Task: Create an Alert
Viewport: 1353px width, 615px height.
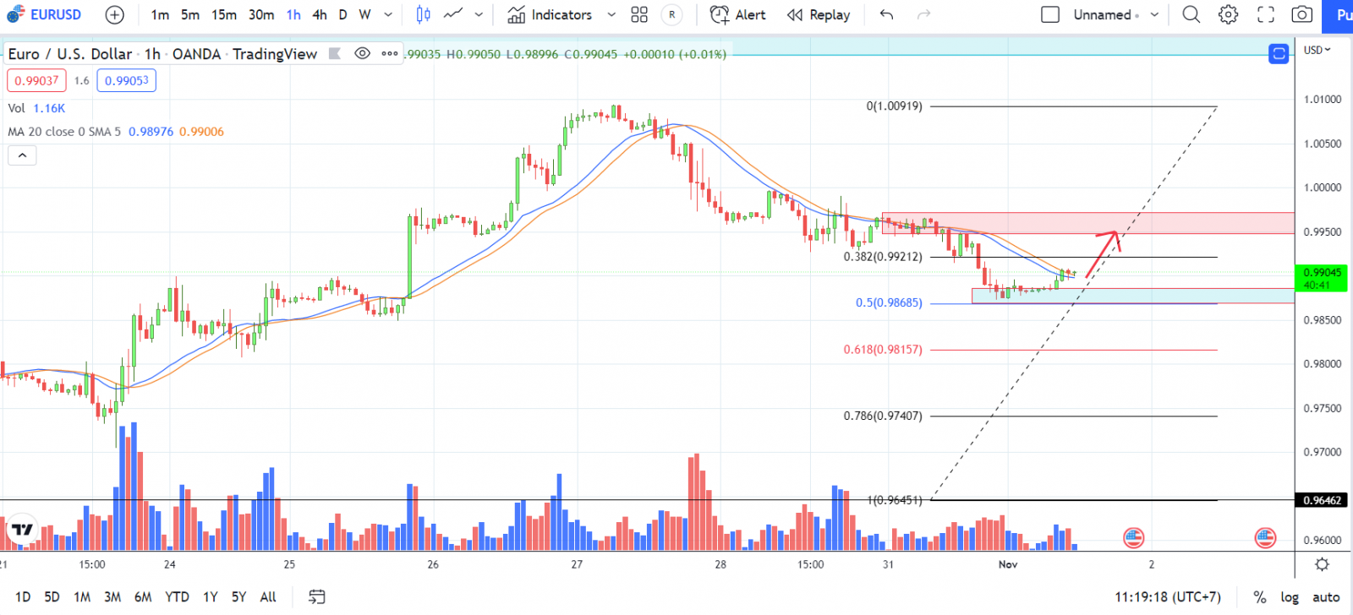Action: [738, 14]
